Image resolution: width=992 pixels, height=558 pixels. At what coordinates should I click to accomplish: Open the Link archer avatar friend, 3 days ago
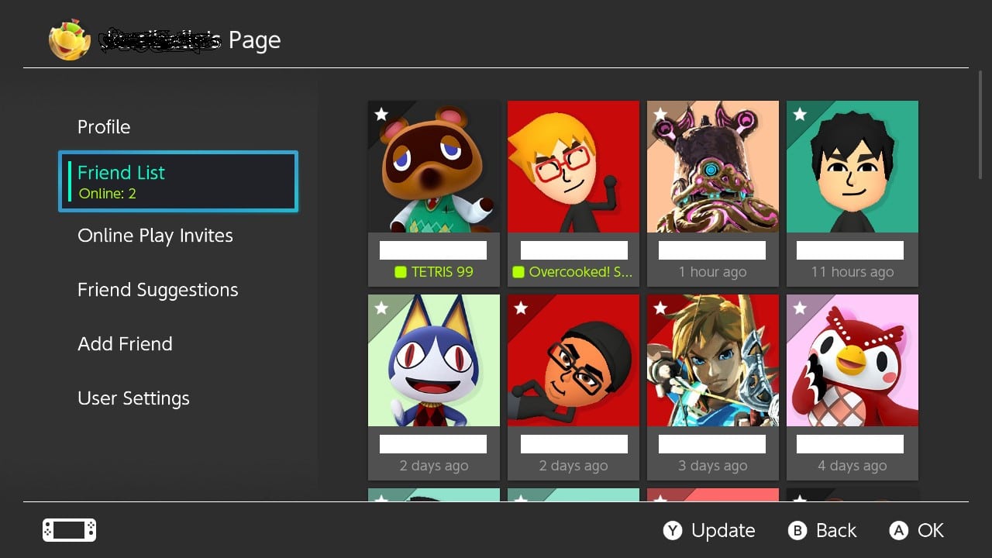click(713, 387)
